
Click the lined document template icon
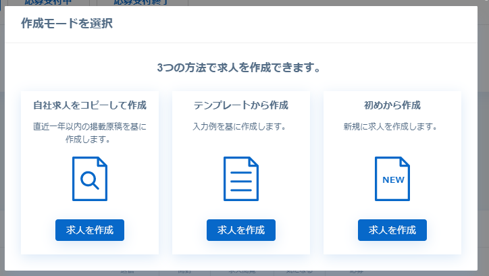click(241, 179)
